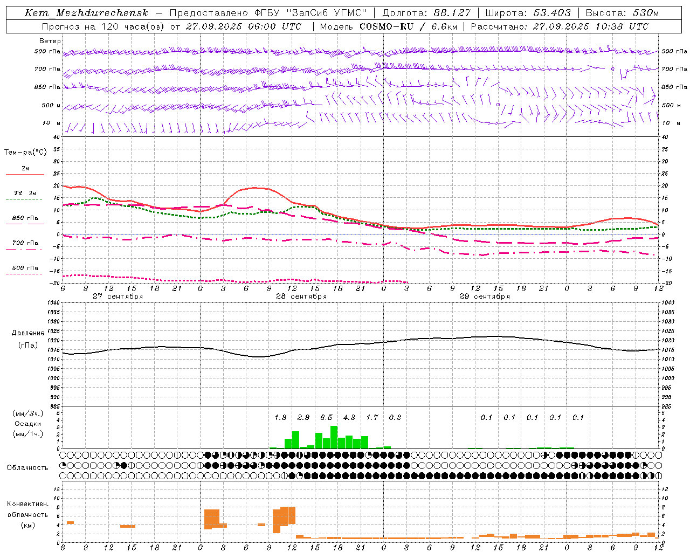Click the 27 сентября date label
The height and width of the screenshot is (552, 690).
[x=118, y=296]
